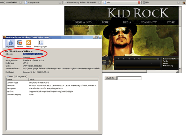Select the song Roll On
This screenshot has width=186, height=138.
point(165,61)
